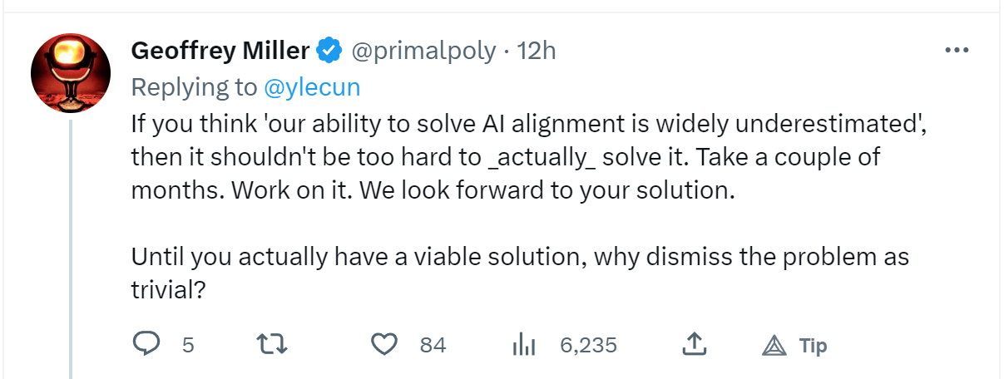Open Geoffrey Miller's profile picture
Screen dimensions: 1004x379
pos(71,74)
